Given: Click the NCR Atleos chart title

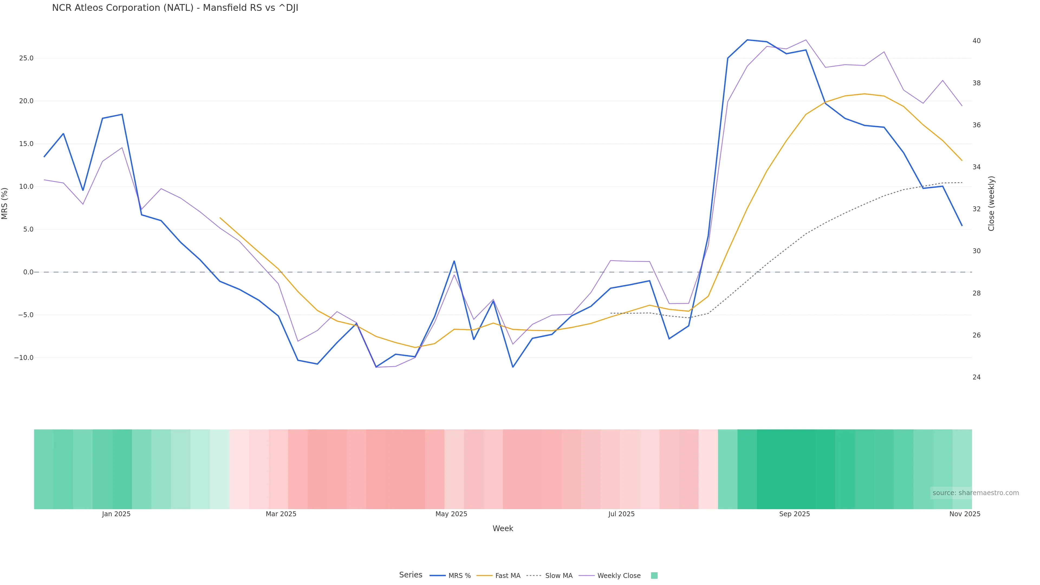Looking at the screenshot, I should pos(175,8).
